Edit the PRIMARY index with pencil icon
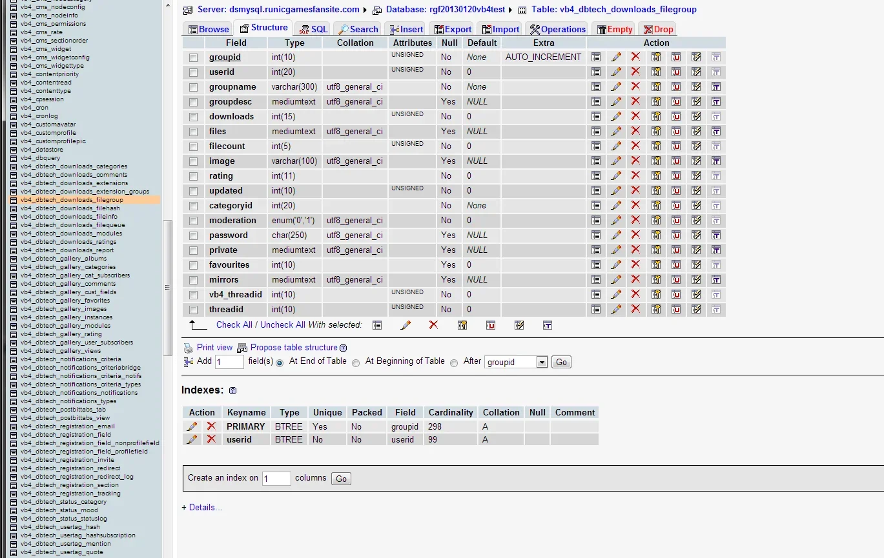This screenshot has height=558, width=884. point(192,426)
